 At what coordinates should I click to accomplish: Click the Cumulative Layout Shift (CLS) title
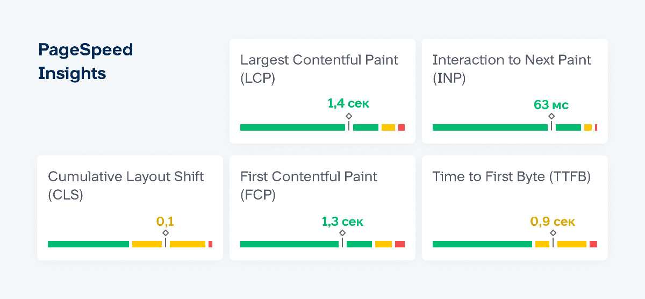tap(126, 186)
